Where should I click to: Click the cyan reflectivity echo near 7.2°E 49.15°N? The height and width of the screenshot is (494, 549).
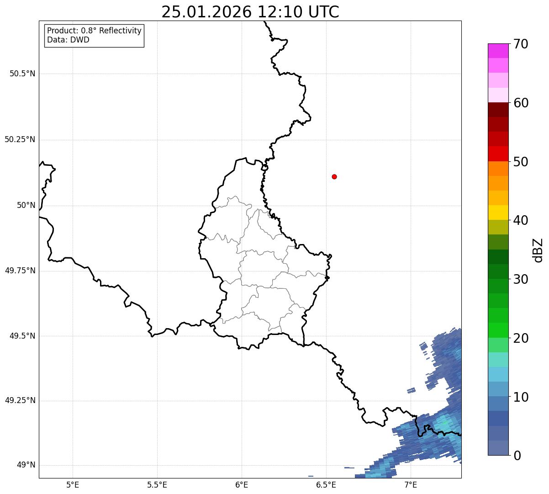[x=444, y=423]
